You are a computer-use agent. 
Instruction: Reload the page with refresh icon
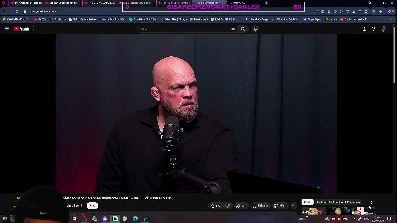coord(17,11)
